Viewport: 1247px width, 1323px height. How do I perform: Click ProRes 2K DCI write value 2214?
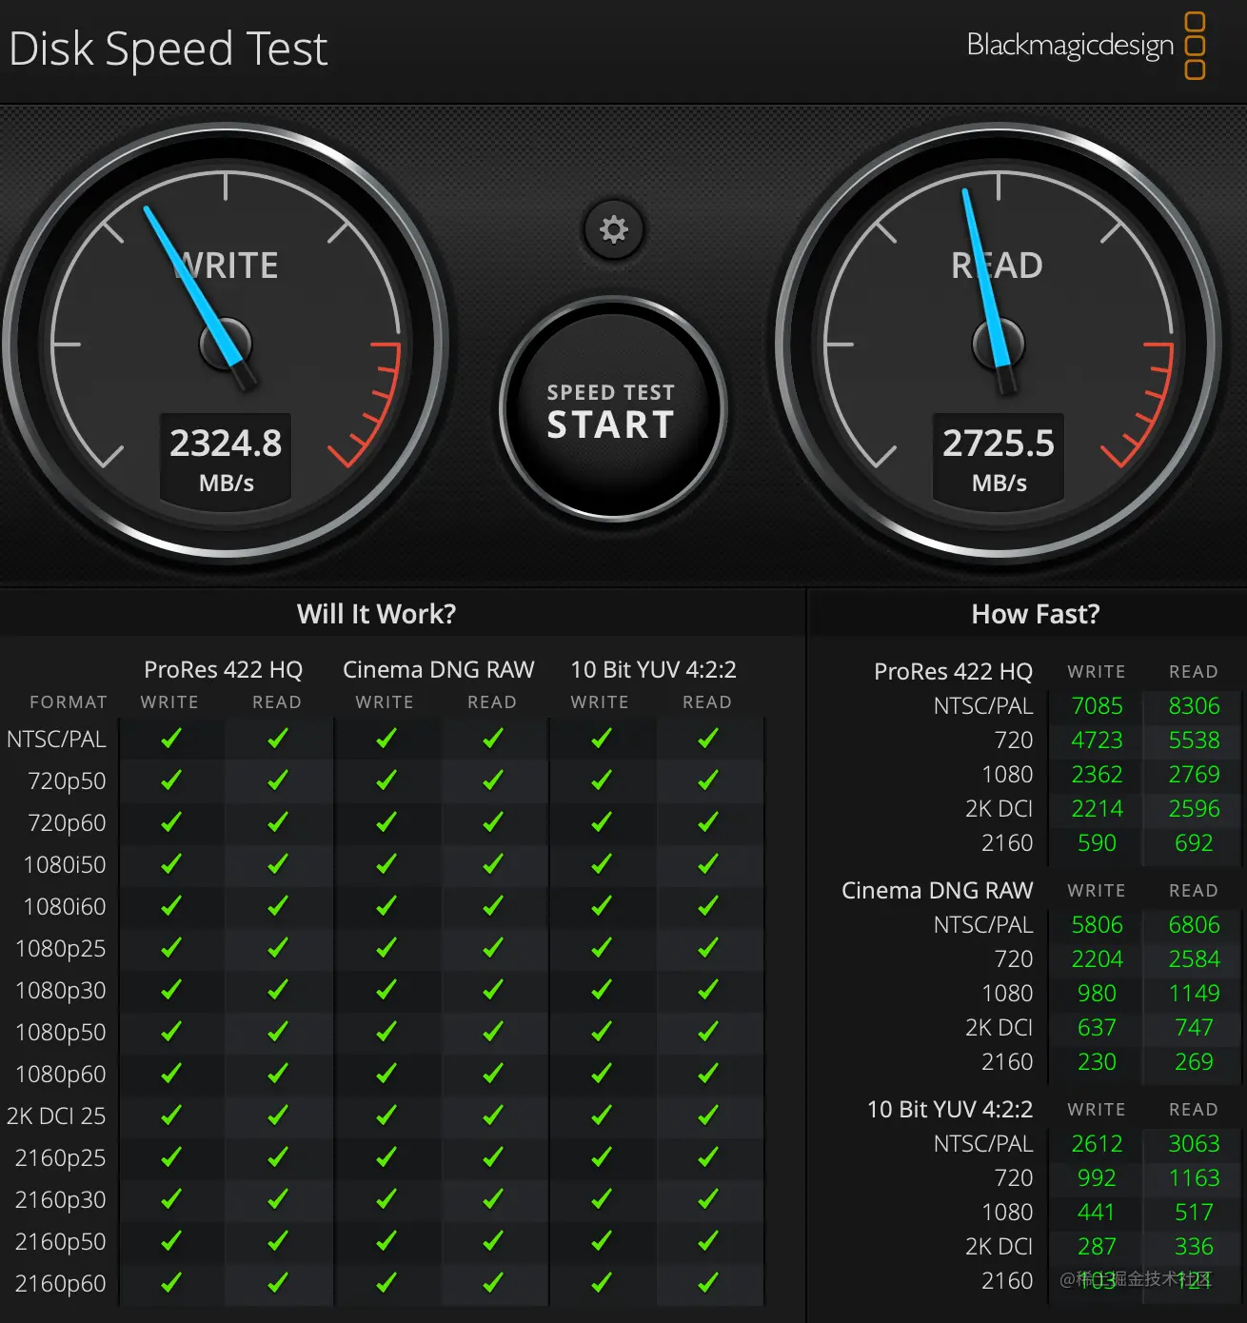coord(1098,809)
